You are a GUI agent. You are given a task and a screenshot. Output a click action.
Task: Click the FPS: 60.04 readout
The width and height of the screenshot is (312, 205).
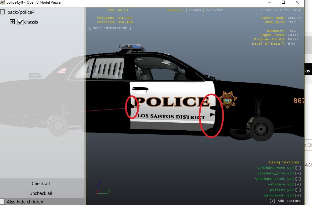[x=118, y=10]
